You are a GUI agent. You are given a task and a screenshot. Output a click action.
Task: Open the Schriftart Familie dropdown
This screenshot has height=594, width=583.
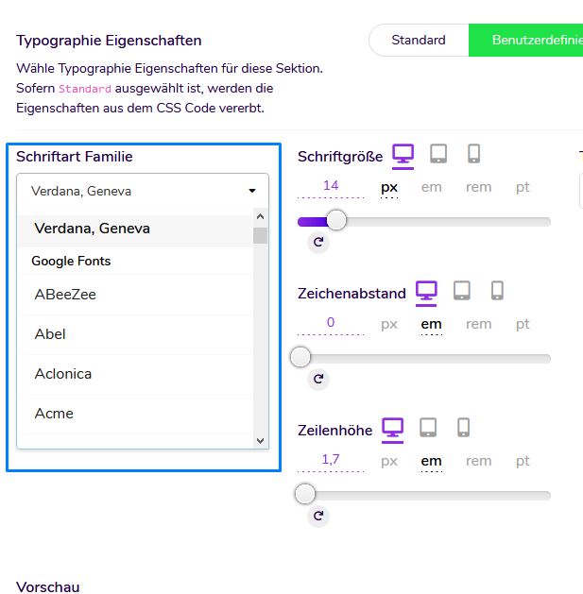143,191
